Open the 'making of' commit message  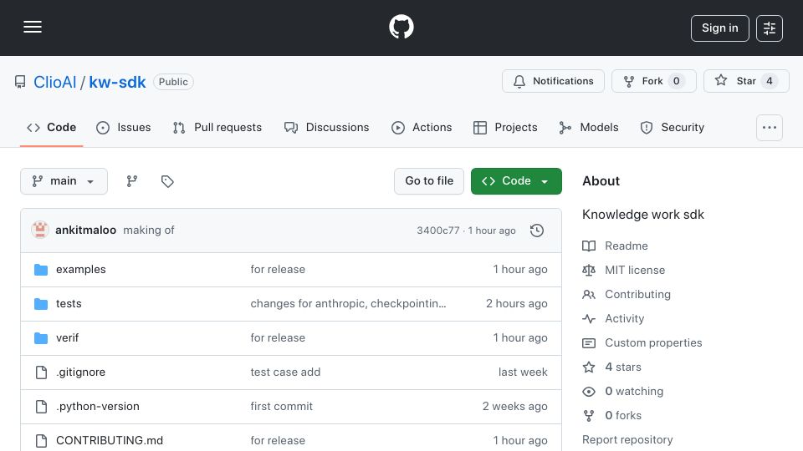pyautogui.click(x=149, y=231)
